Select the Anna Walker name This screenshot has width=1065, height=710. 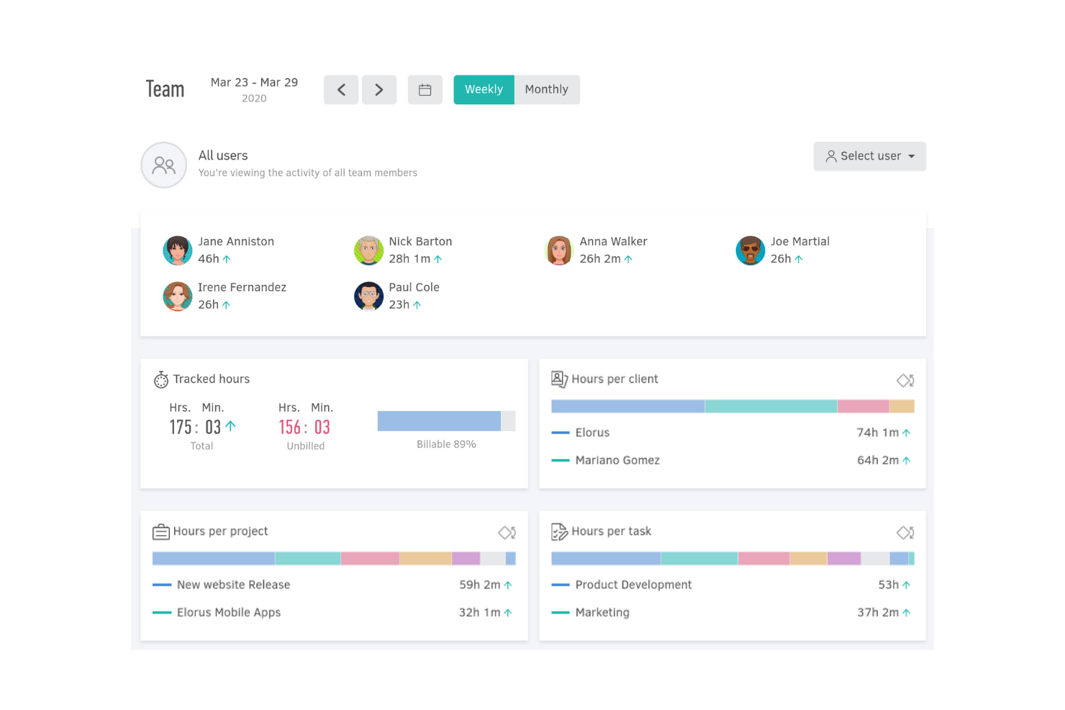[x=613, y=242]
